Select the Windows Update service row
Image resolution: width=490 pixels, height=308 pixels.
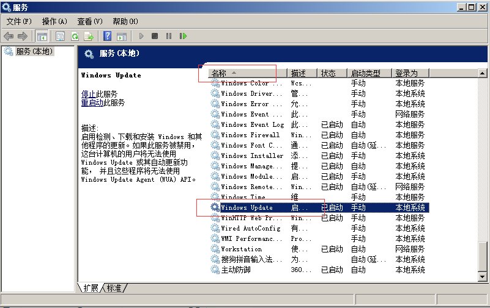tap(319, 207)
